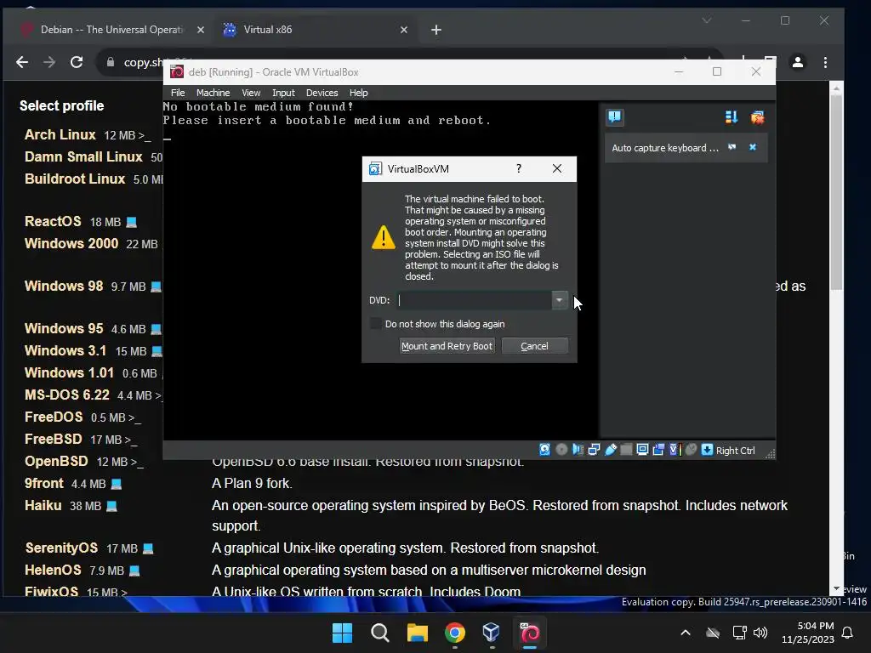This screenshot has height=653, width=871.
Task: Click Mount and Retry Boot button
Action: [x=447, y=346]
